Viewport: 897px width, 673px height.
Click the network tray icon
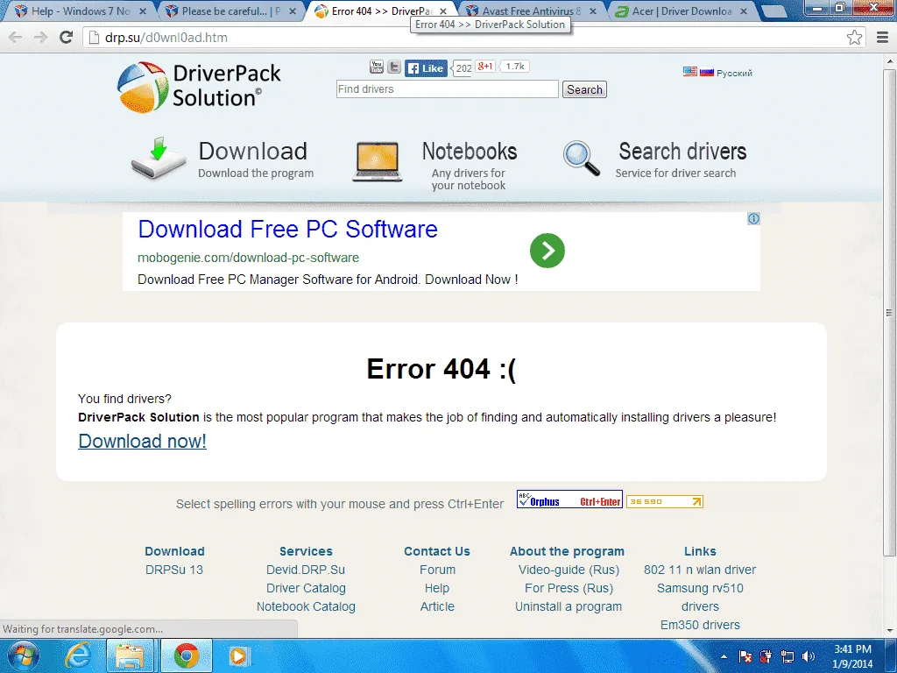pyautogui.click(x=788, y=656)
